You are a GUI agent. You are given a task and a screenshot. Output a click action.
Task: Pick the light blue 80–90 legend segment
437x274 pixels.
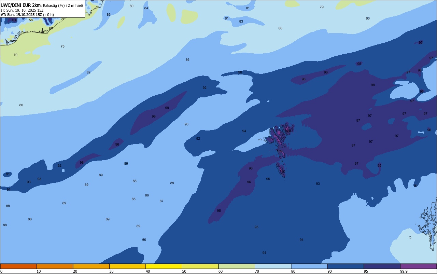pyautogui.click(x=309, y=266)
